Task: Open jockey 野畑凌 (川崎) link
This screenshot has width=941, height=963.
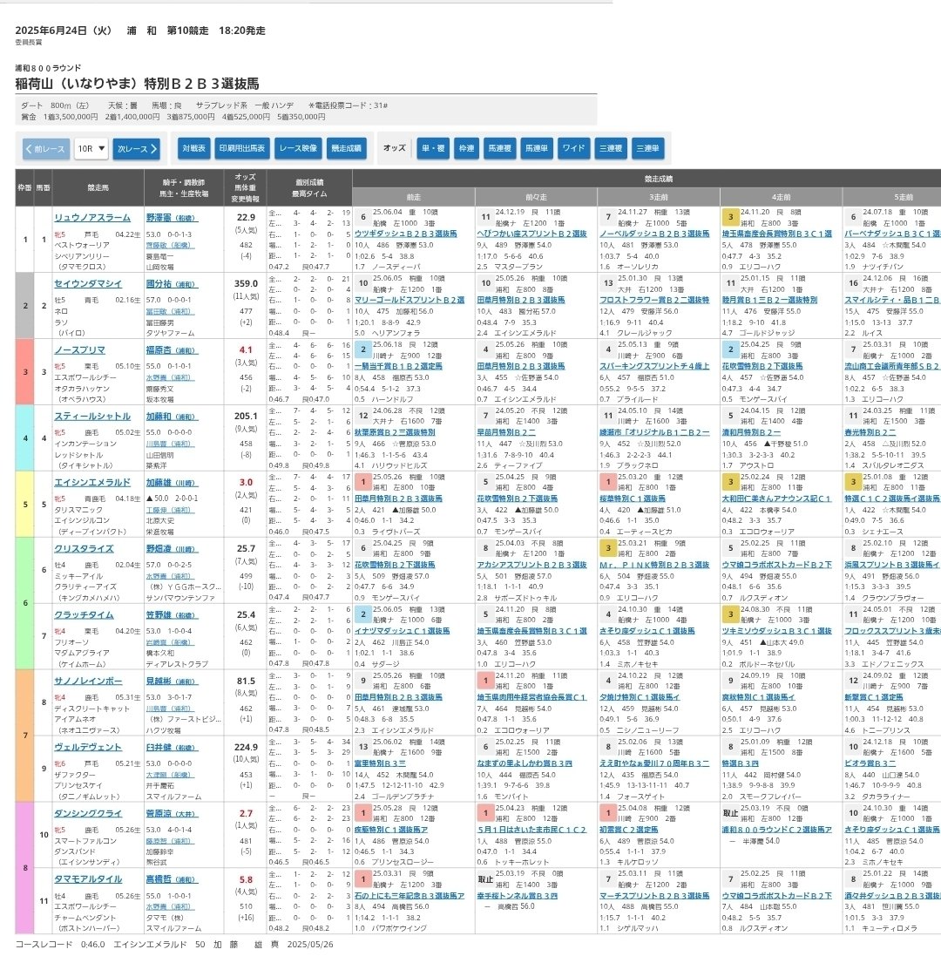Action: point(172,549)
